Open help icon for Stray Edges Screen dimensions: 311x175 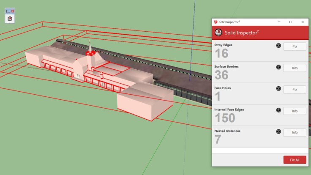278,46
